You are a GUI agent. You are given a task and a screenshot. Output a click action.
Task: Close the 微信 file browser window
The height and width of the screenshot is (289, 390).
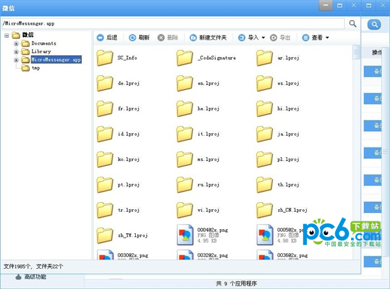point(354,5)
